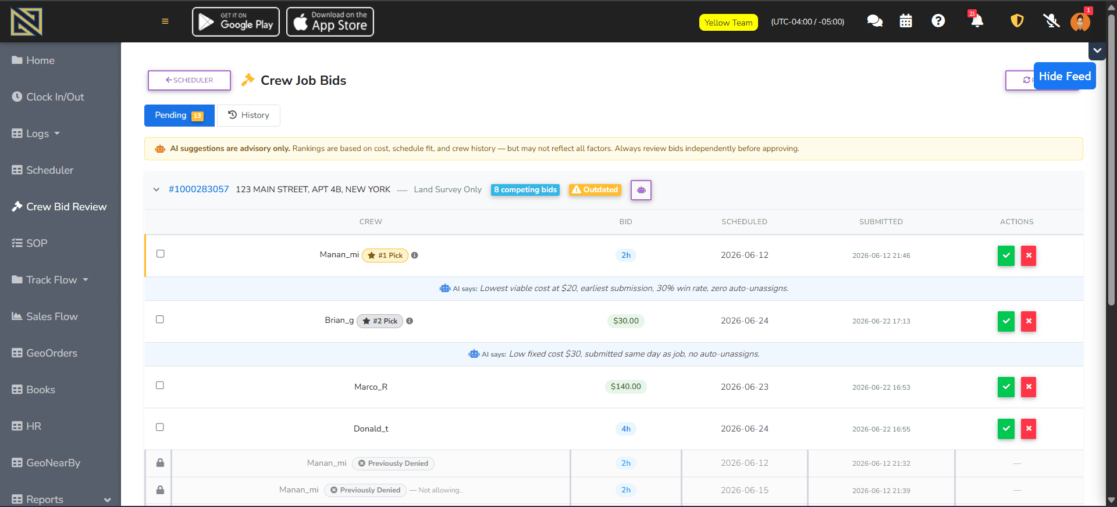Expand the Reports sidebar section
Screen dimensions: 1117x507
(61, 499)
